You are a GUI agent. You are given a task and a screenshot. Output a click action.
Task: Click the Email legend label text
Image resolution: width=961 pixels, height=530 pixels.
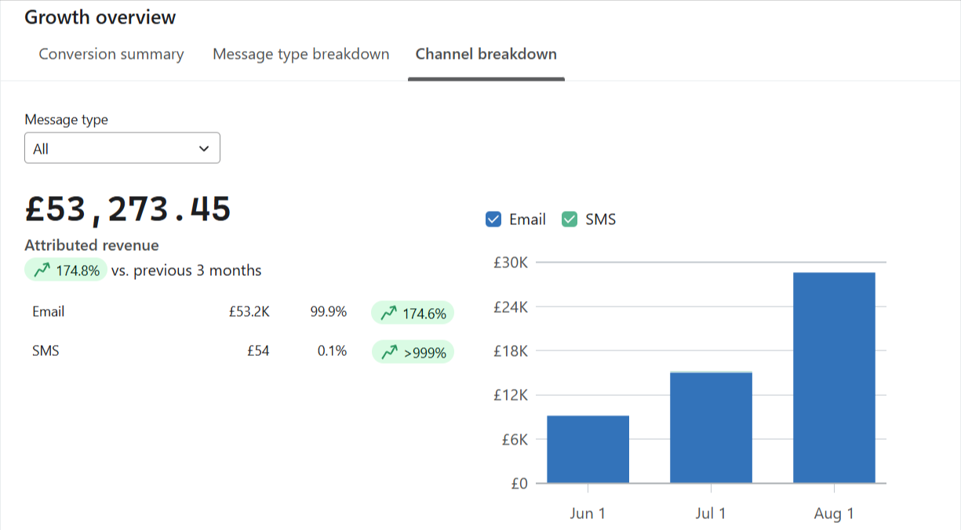(527, 220)
